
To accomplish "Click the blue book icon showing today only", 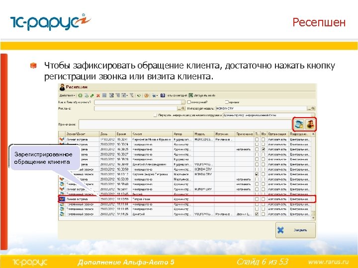I will (x=163, y=95).
